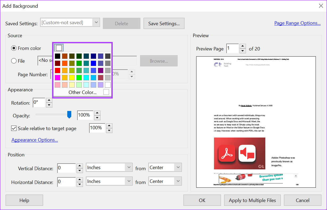This screenshot has height=210, width=327.
Task: Click the Opacity slider handle
Action: tap(69, 115)
